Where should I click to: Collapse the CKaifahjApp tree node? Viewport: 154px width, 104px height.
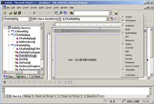(9, 35)
